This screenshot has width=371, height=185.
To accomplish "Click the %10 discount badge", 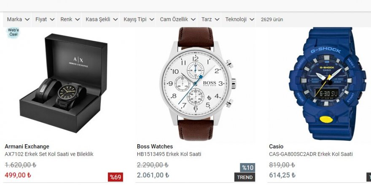I will 248,168.
